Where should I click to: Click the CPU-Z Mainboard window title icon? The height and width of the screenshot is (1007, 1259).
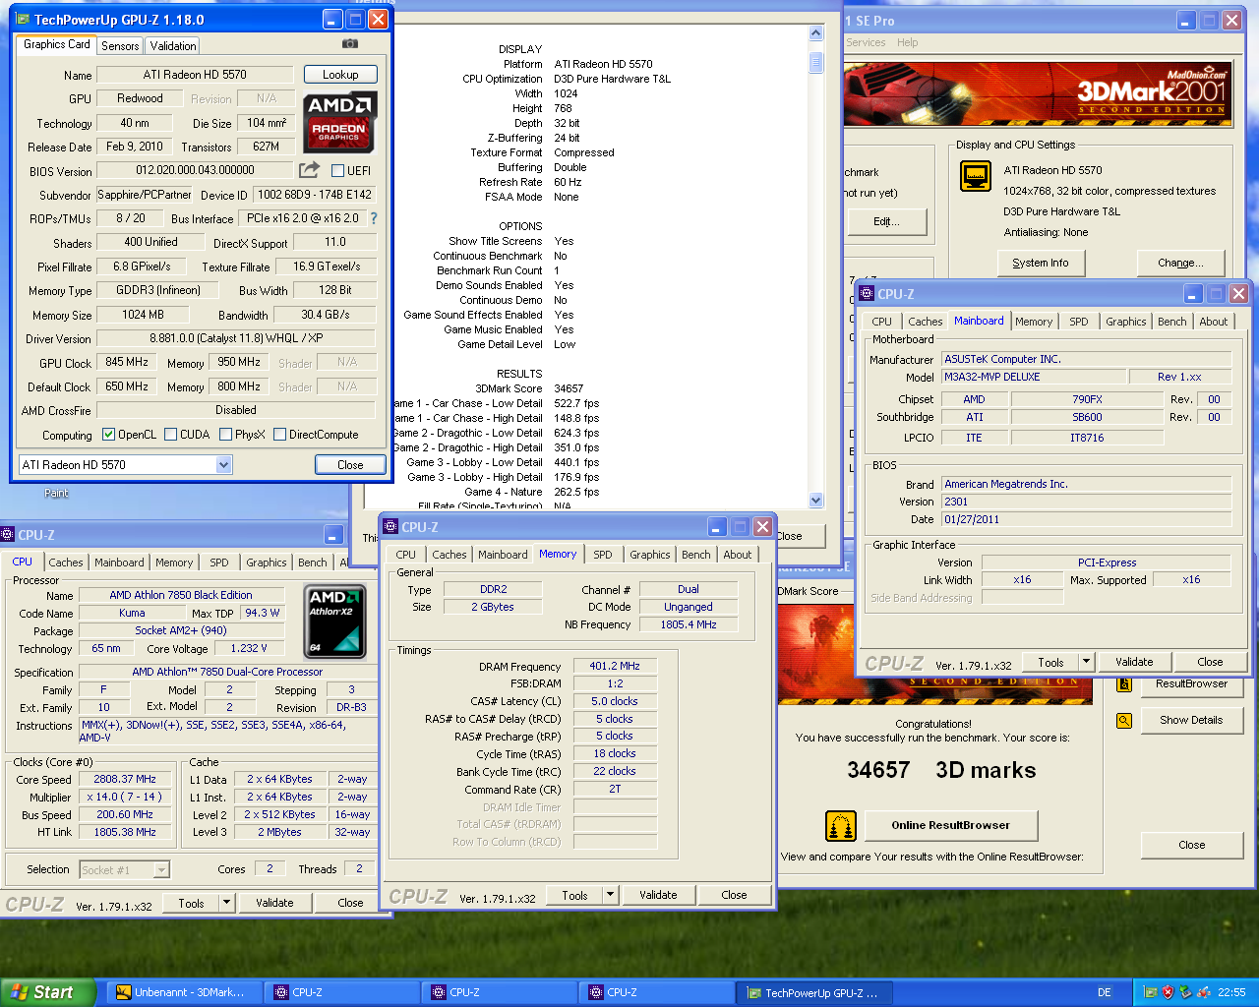(x=867, y=294)
